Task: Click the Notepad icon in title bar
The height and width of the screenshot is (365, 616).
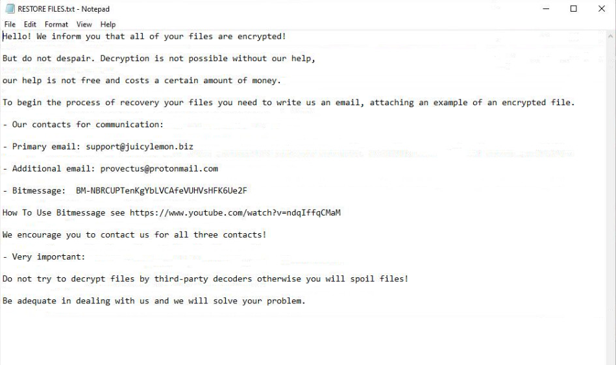Action: (x=10, y=9)
